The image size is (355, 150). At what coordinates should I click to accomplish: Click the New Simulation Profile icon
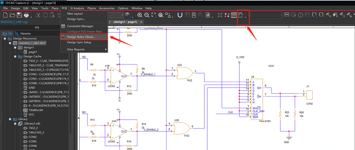(x=287, y=15)
